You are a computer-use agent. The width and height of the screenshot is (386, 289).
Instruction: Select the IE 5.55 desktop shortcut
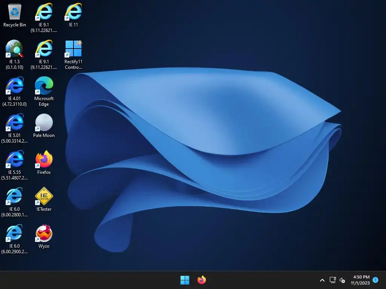coord(15,165)
